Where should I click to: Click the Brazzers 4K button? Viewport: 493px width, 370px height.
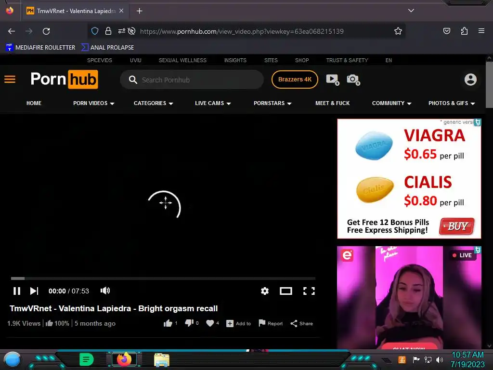295,79
